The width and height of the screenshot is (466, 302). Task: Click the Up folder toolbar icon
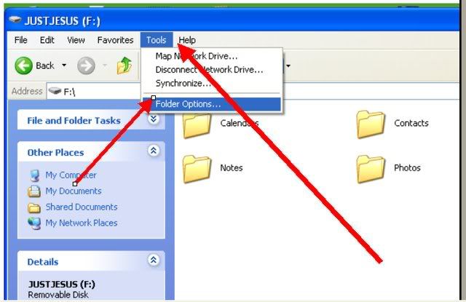point(125,65)
